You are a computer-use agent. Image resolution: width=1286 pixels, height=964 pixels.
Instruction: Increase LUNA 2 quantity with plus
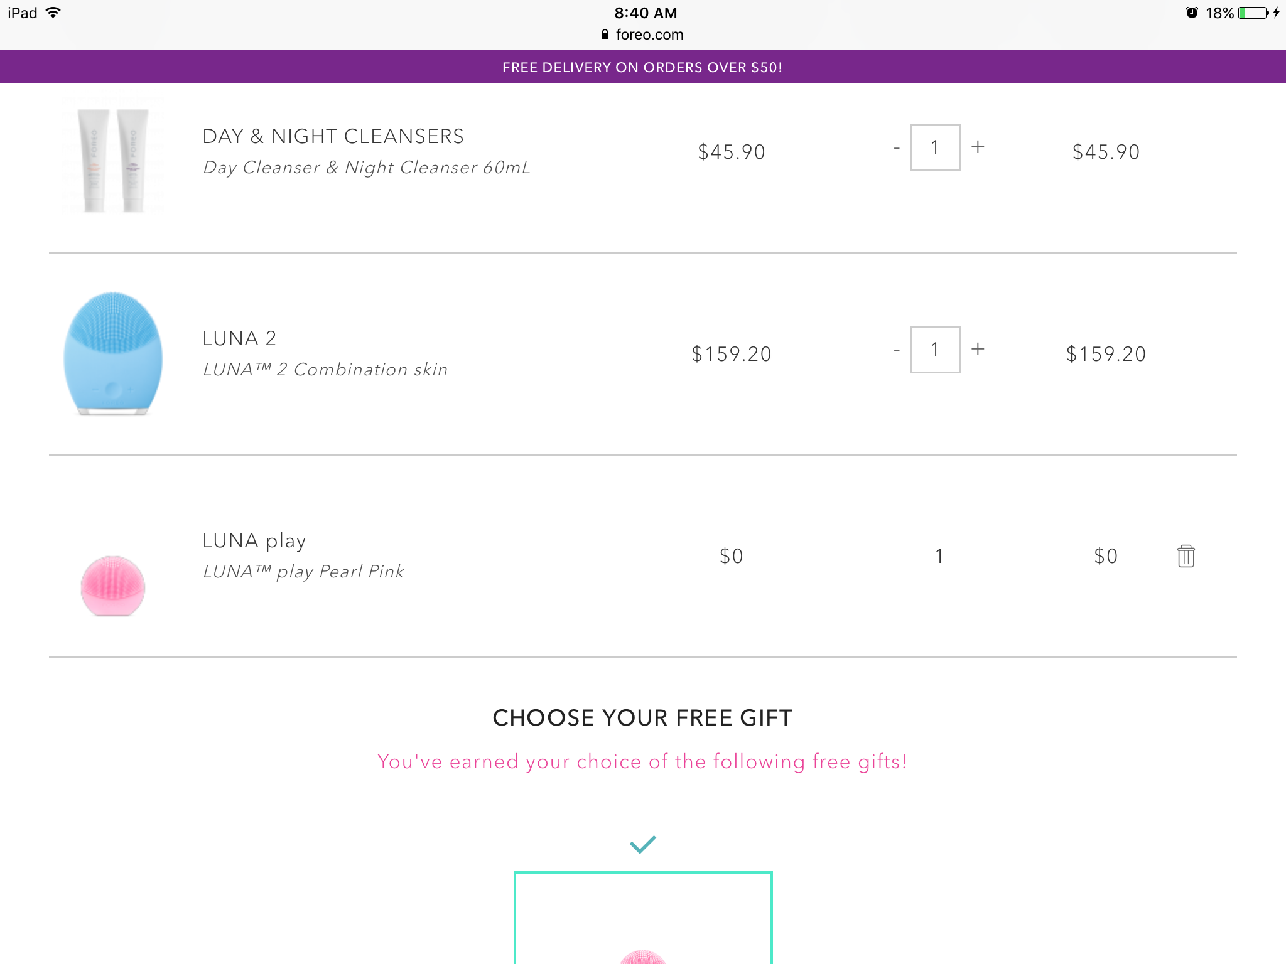coord(978,350)
